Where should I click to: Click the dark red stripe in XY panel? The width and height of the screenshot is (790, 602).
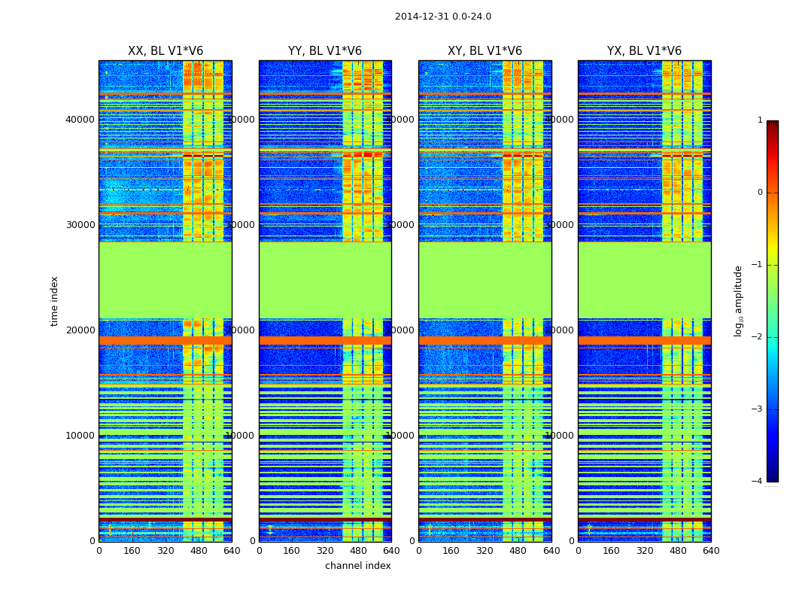tap(485, 519)
